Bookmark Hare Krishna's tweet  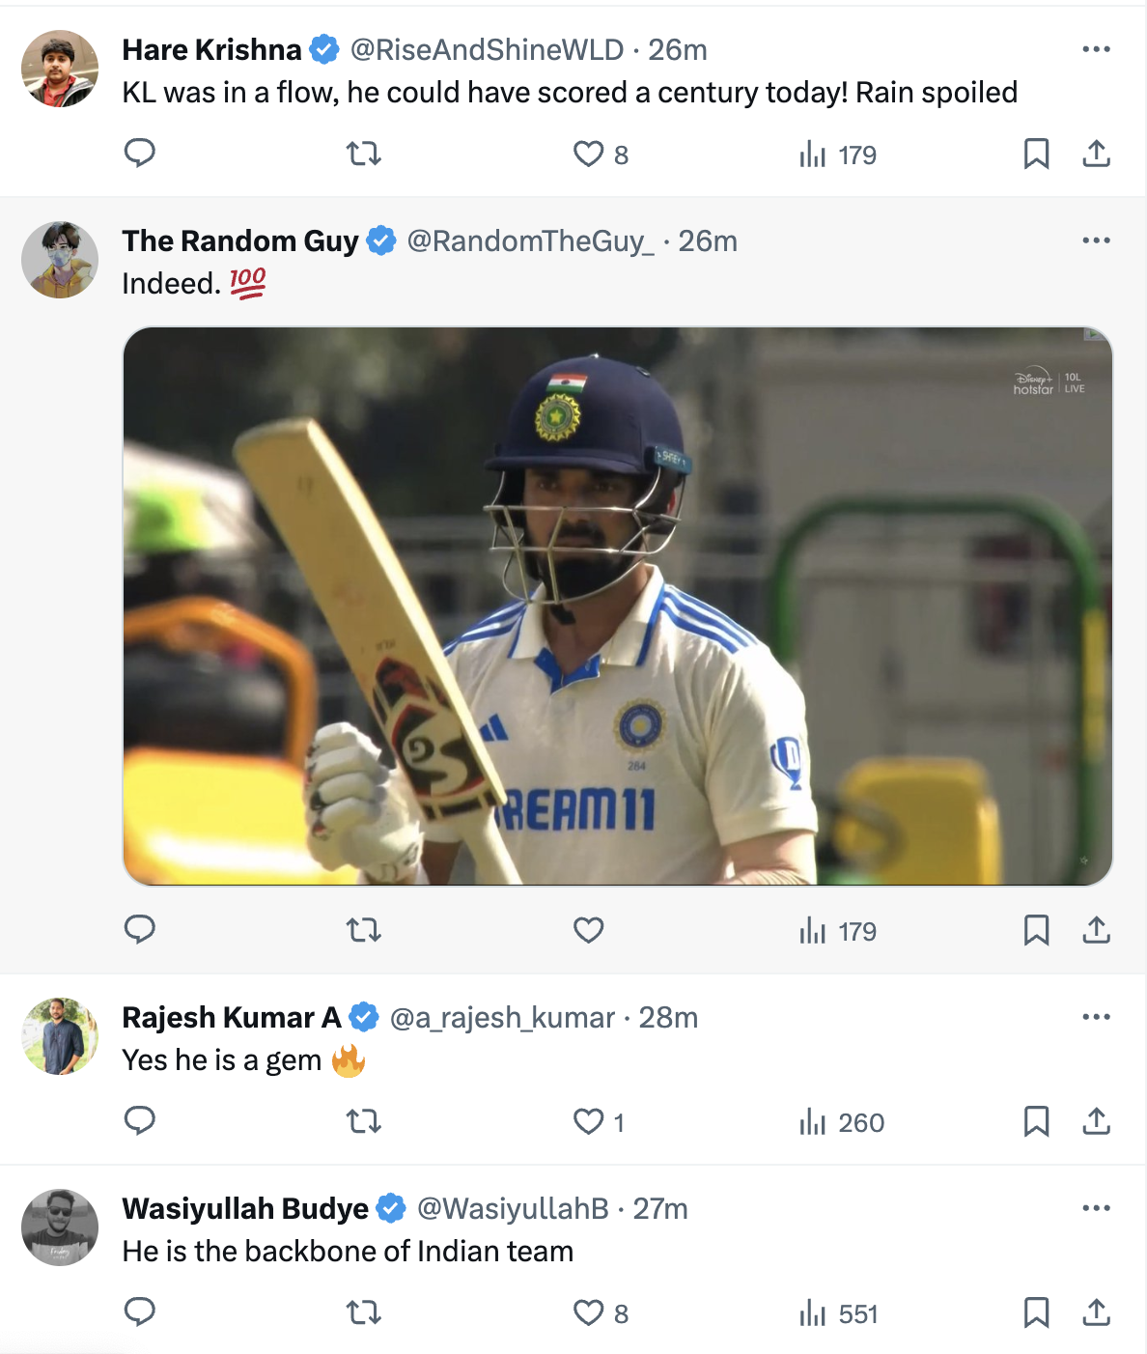point(1036,154)
